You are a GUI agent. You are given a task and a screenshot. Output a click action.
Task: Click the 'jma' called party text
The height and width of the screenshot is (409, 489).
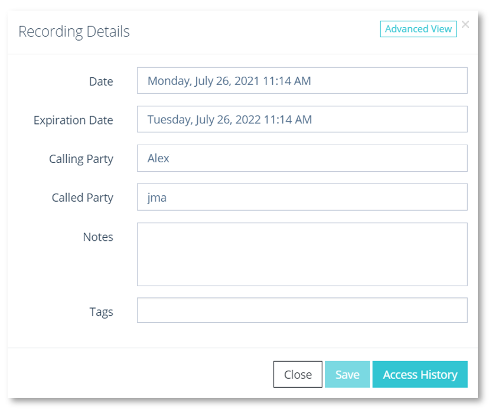pos(157,198)
